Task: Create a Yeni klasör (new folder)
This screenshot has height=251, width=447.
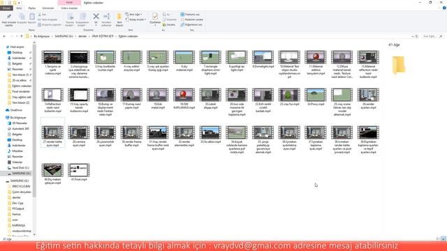Action: 119,20
